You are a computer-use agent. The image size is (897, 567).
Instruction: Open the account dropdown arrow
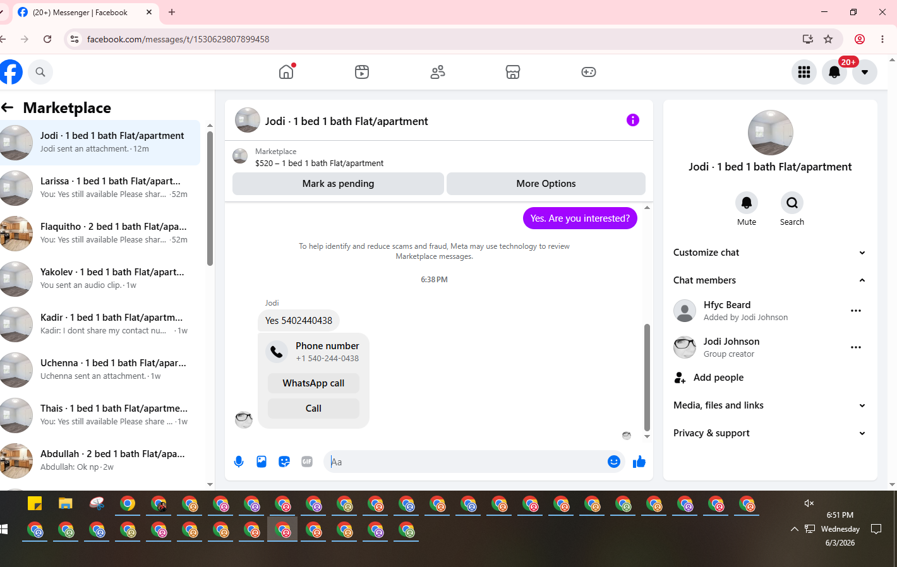click(865, 72)
